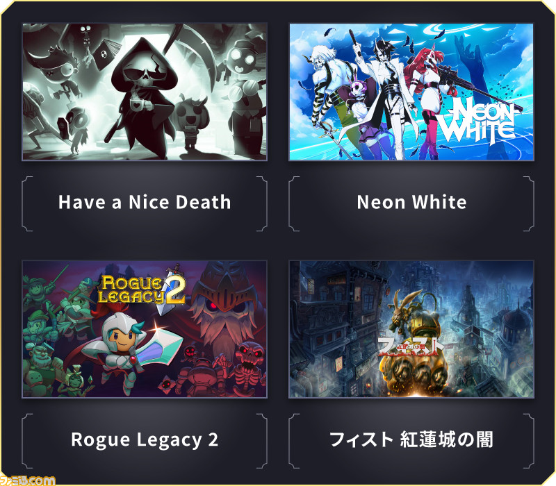Click the Have a Nice Death title label
This screenshot has height=486, width=556.
tap(145, 202)
